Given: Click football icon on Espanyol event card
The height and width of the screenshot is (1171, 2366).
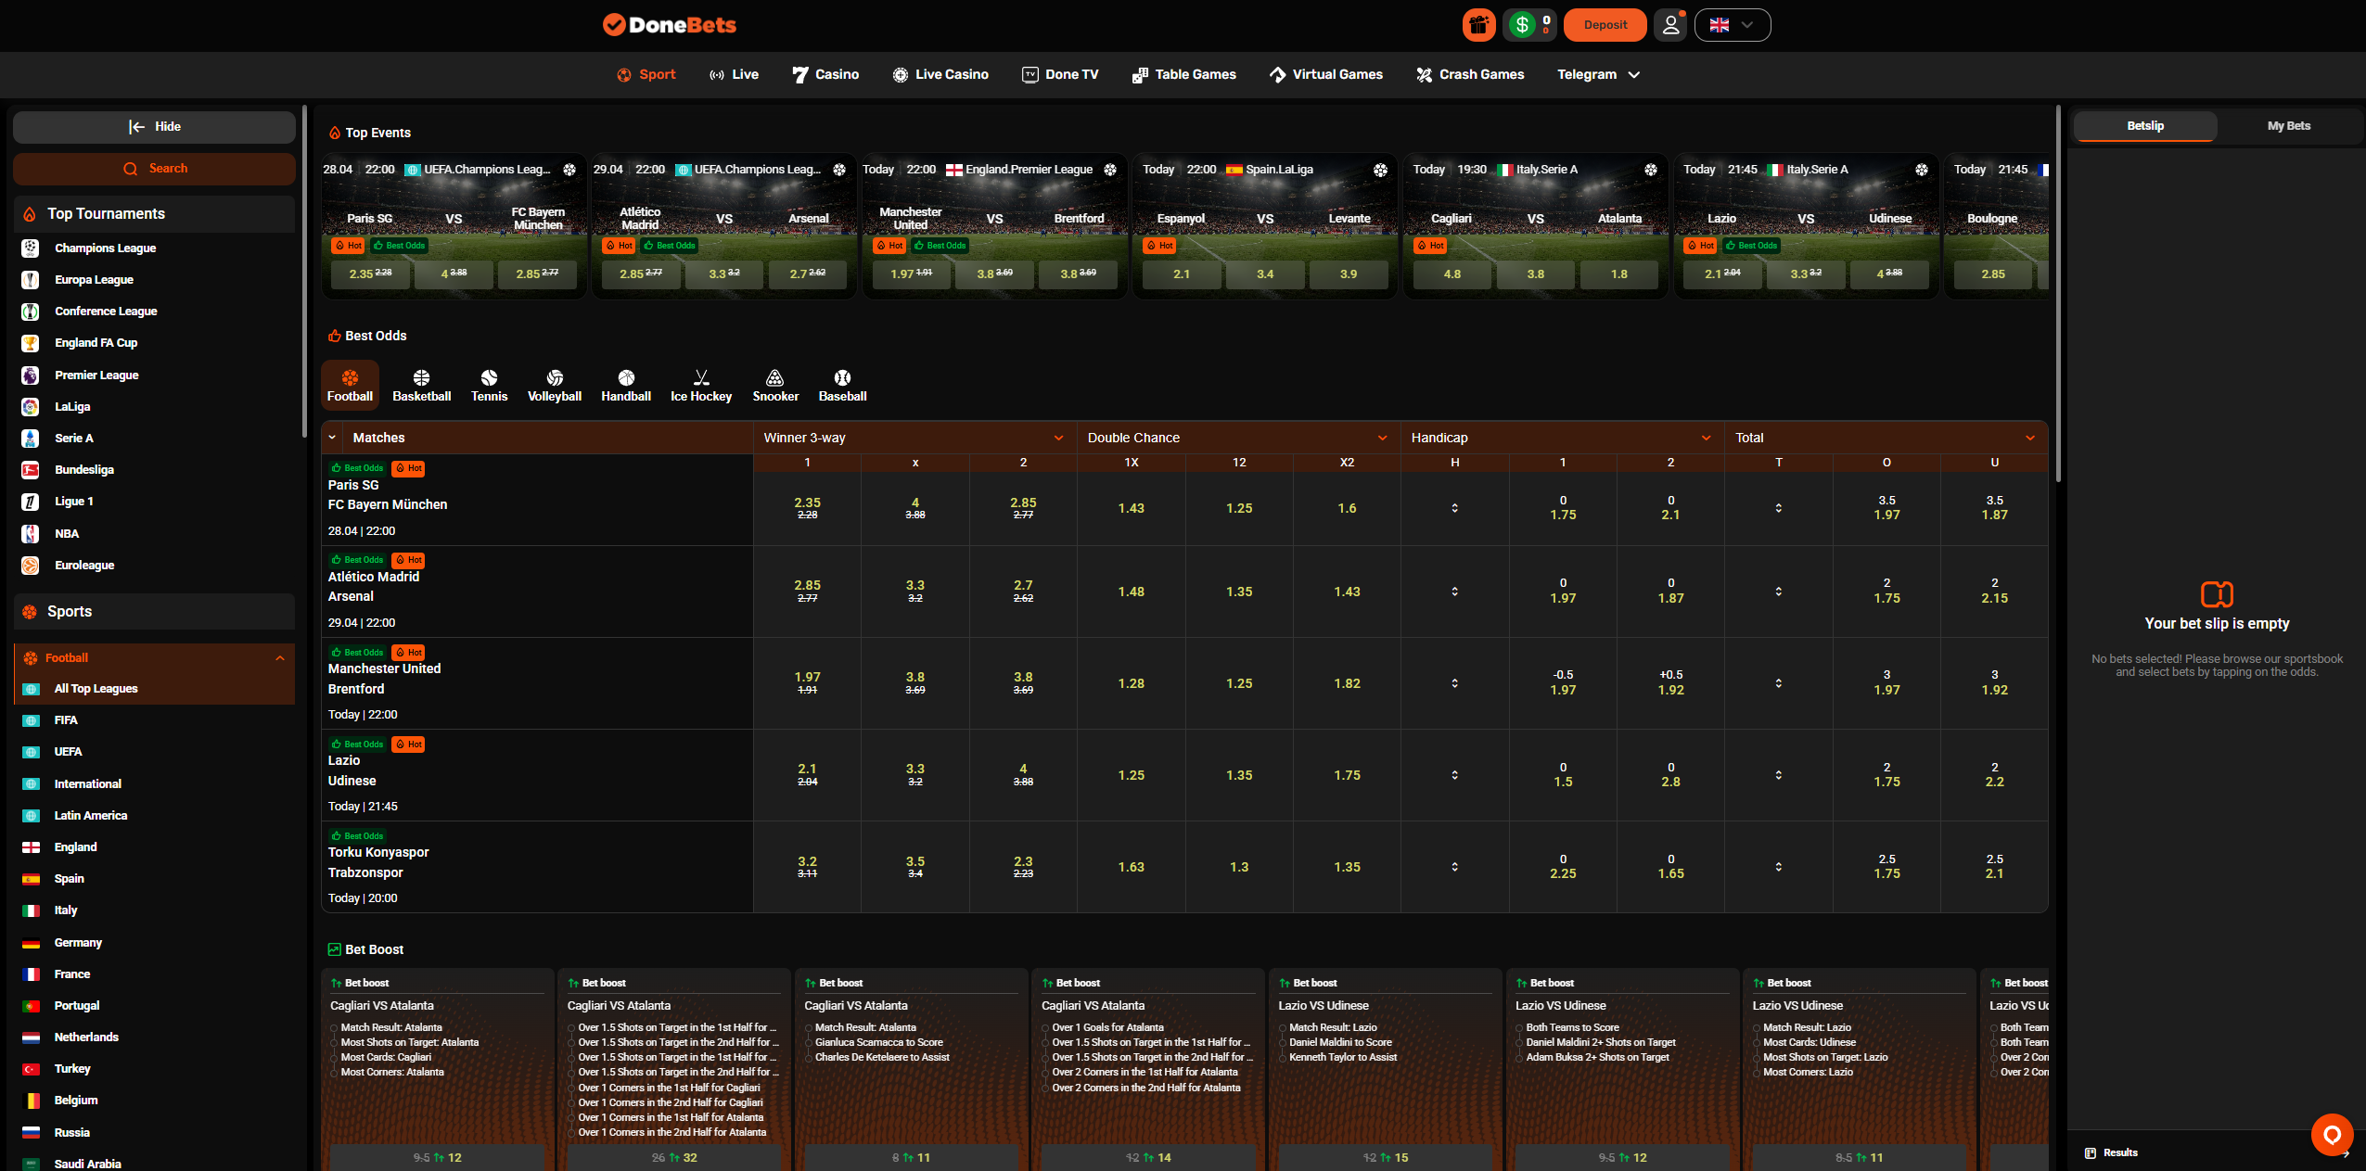Looking at the screenshot, I should 1380,170.
